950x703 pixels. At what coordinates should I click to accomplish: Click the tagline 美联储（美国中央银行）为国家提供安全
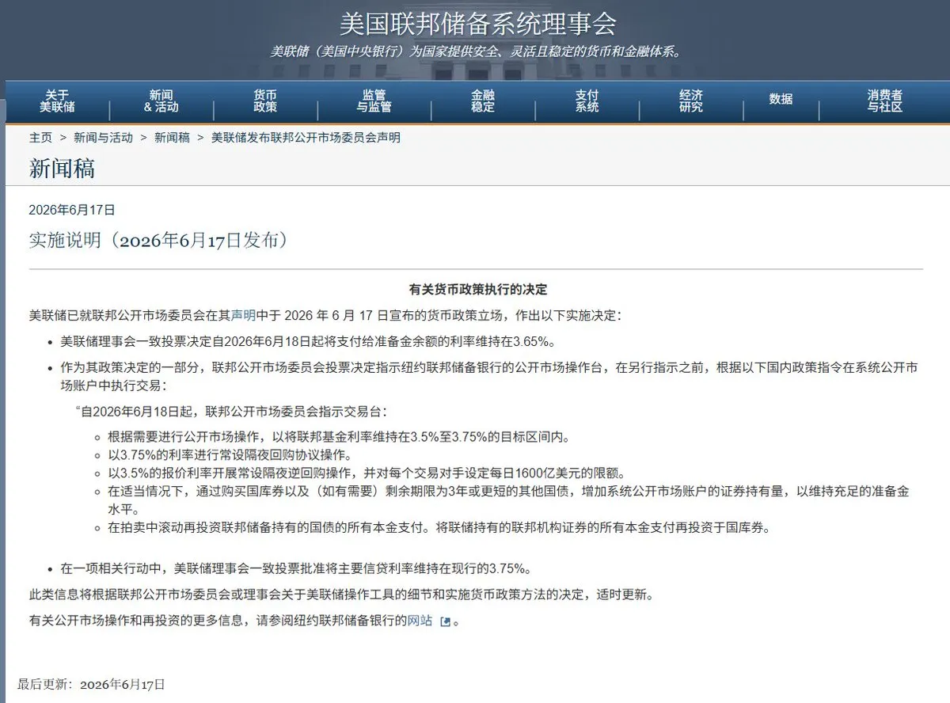coord(476,51)
